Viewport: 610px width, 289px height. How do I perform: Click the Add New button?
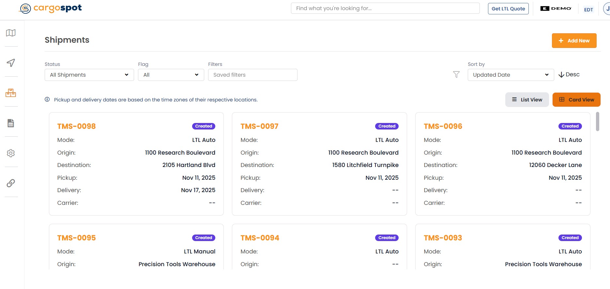click(x=574, y=41)
